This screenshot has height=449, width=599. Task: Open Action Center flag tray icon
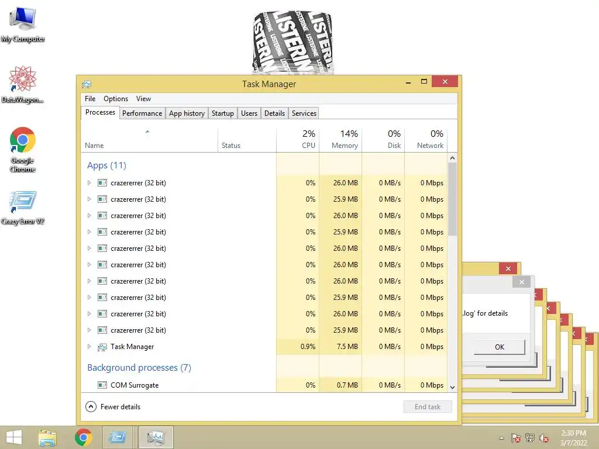pyautogui.click(x=515, y=438)
